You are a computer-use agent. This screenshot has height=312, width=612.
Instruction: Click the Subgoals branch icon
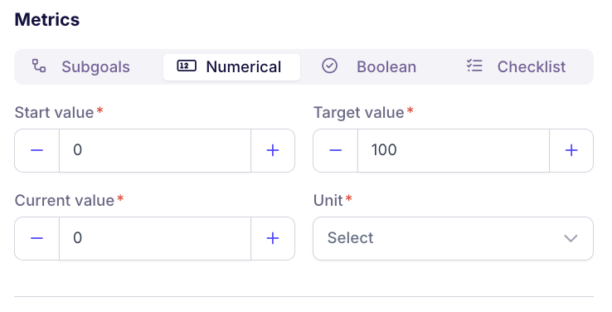39,66
